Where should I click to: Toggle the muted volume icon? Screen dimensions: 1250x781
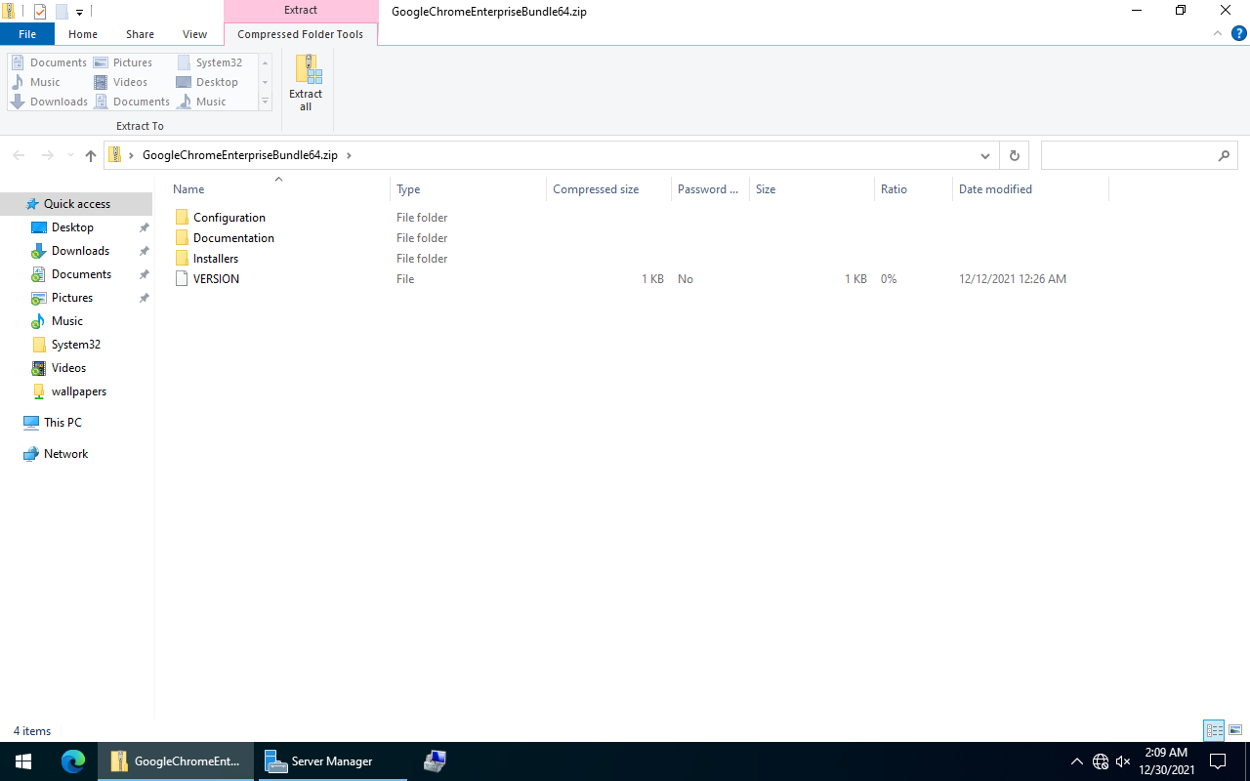pyautogui.click(x=1123, y=761)
